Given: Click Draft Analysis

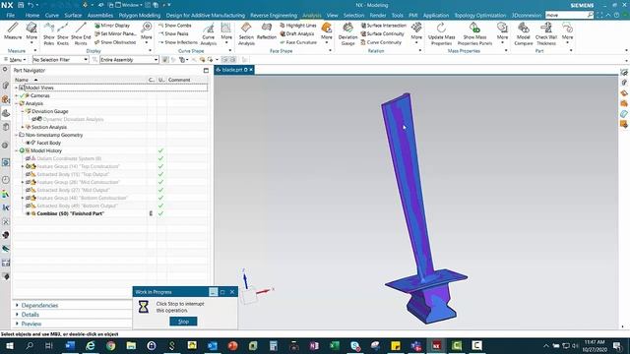Looking at the screenshot, I should [x=297, y=33].
